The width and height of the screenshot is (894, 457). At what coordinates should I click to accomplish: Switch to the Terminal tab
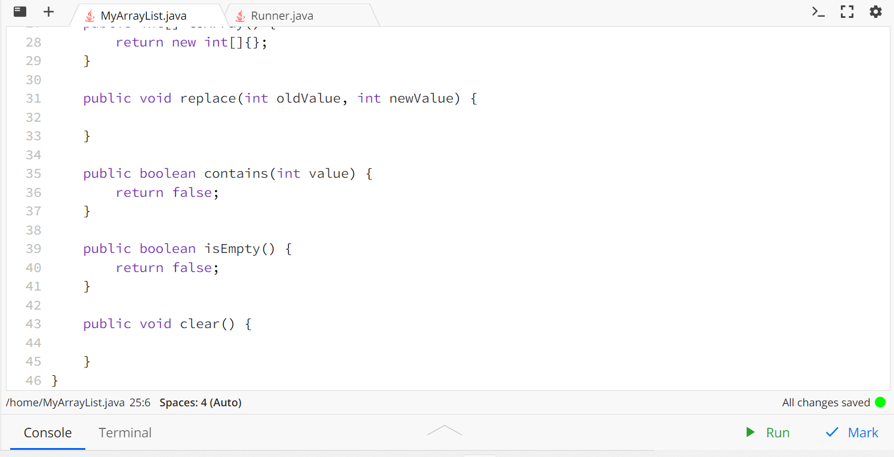pos(125,433)
